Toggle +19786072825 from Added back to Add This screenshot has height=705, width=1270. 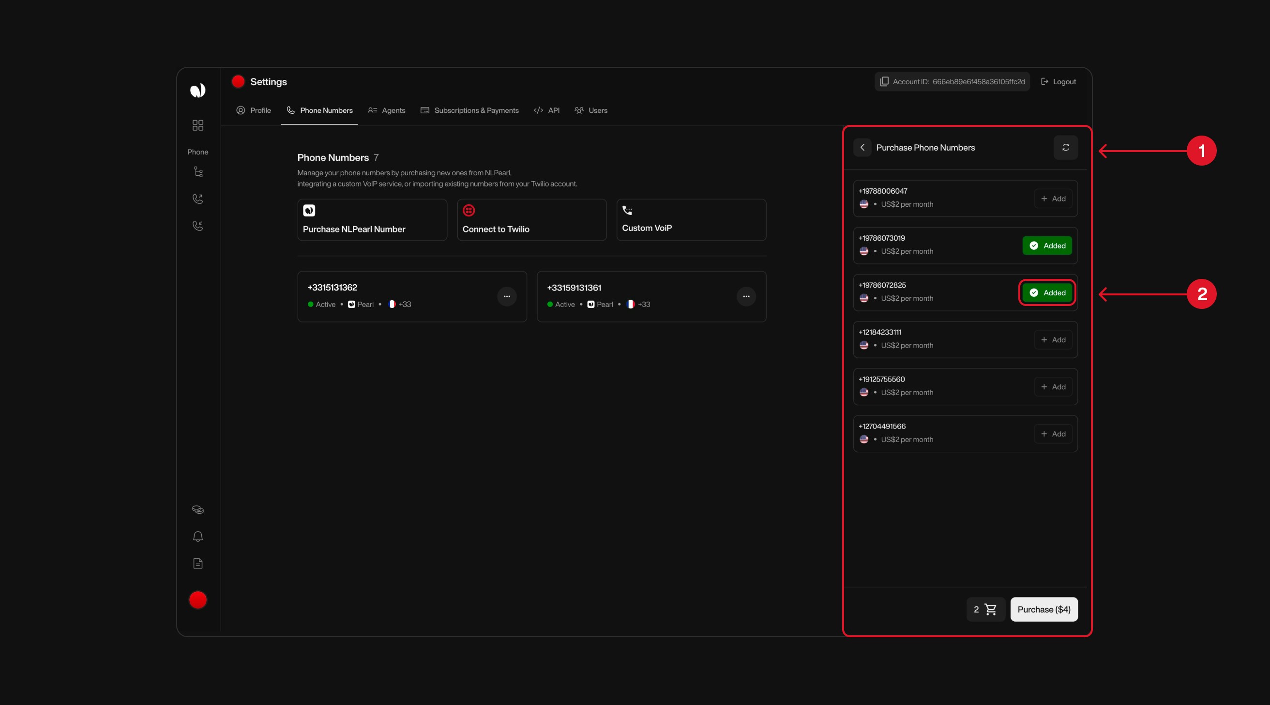coord(1047,292)
